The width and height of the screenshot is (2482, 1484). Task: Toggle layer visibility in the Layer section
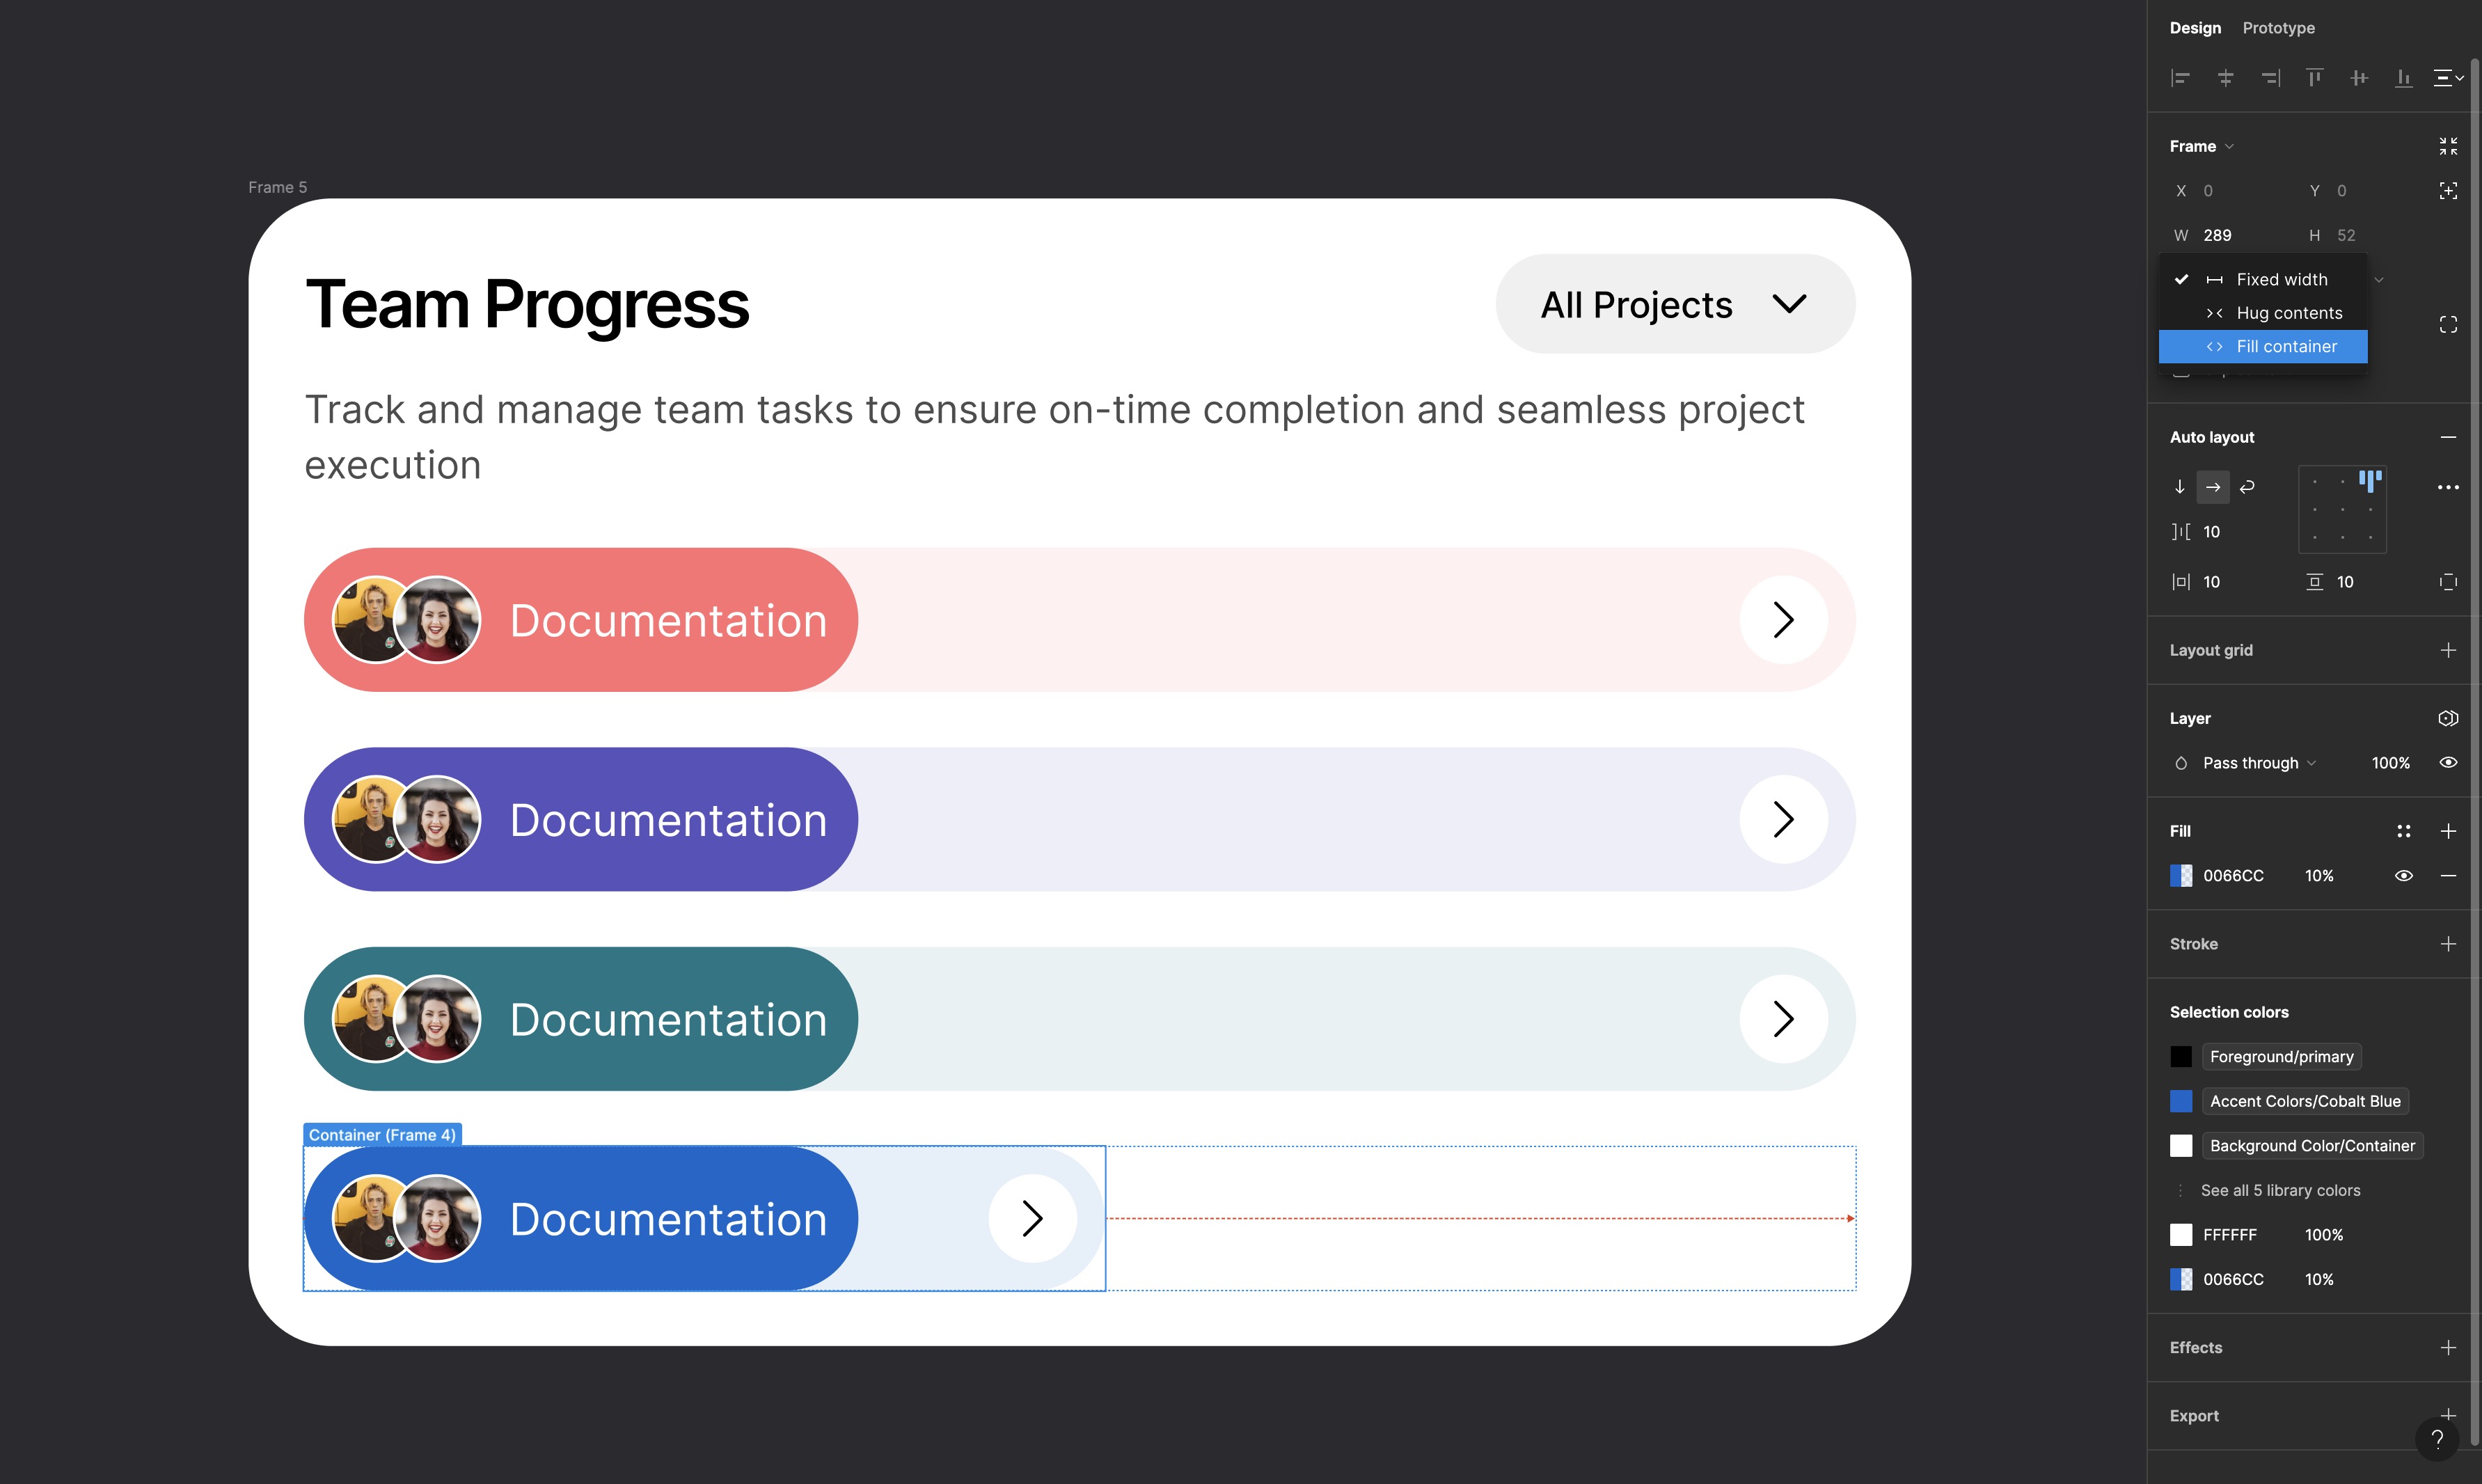pos(2449,762)
